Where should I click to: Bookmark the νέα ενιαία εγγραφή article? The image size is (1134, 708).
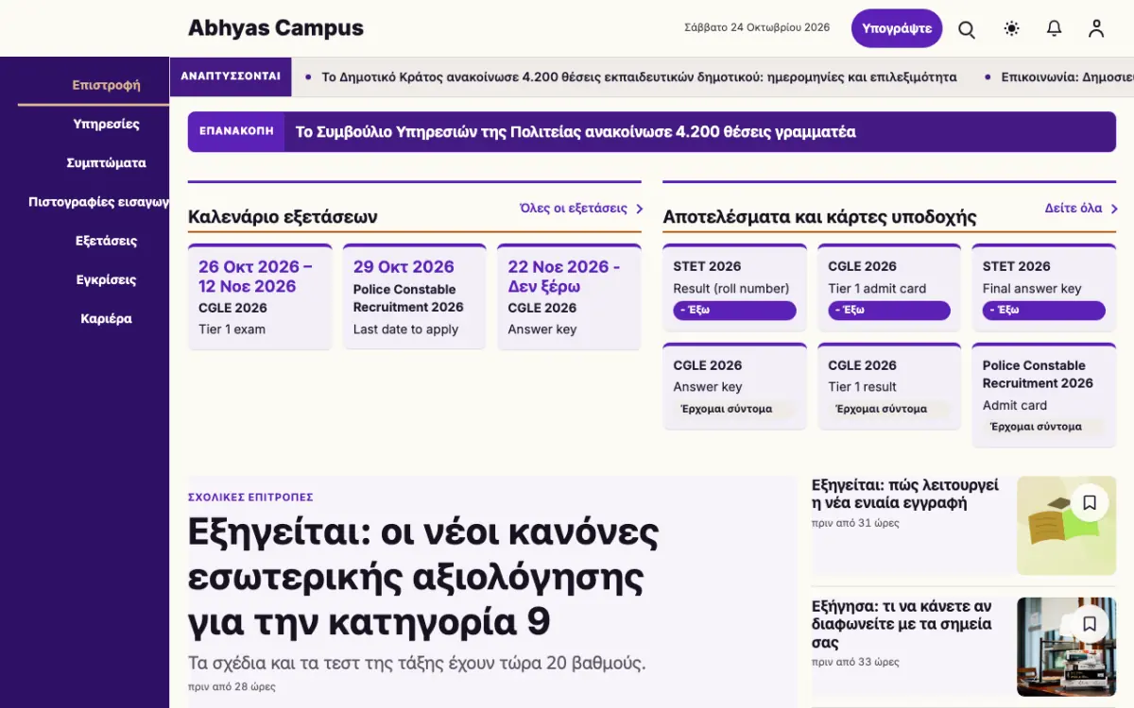click(1090, 503)
